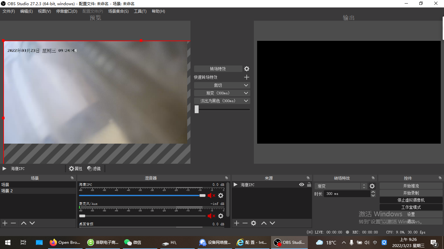
Task: Move selected scene up
Action: 24,223
